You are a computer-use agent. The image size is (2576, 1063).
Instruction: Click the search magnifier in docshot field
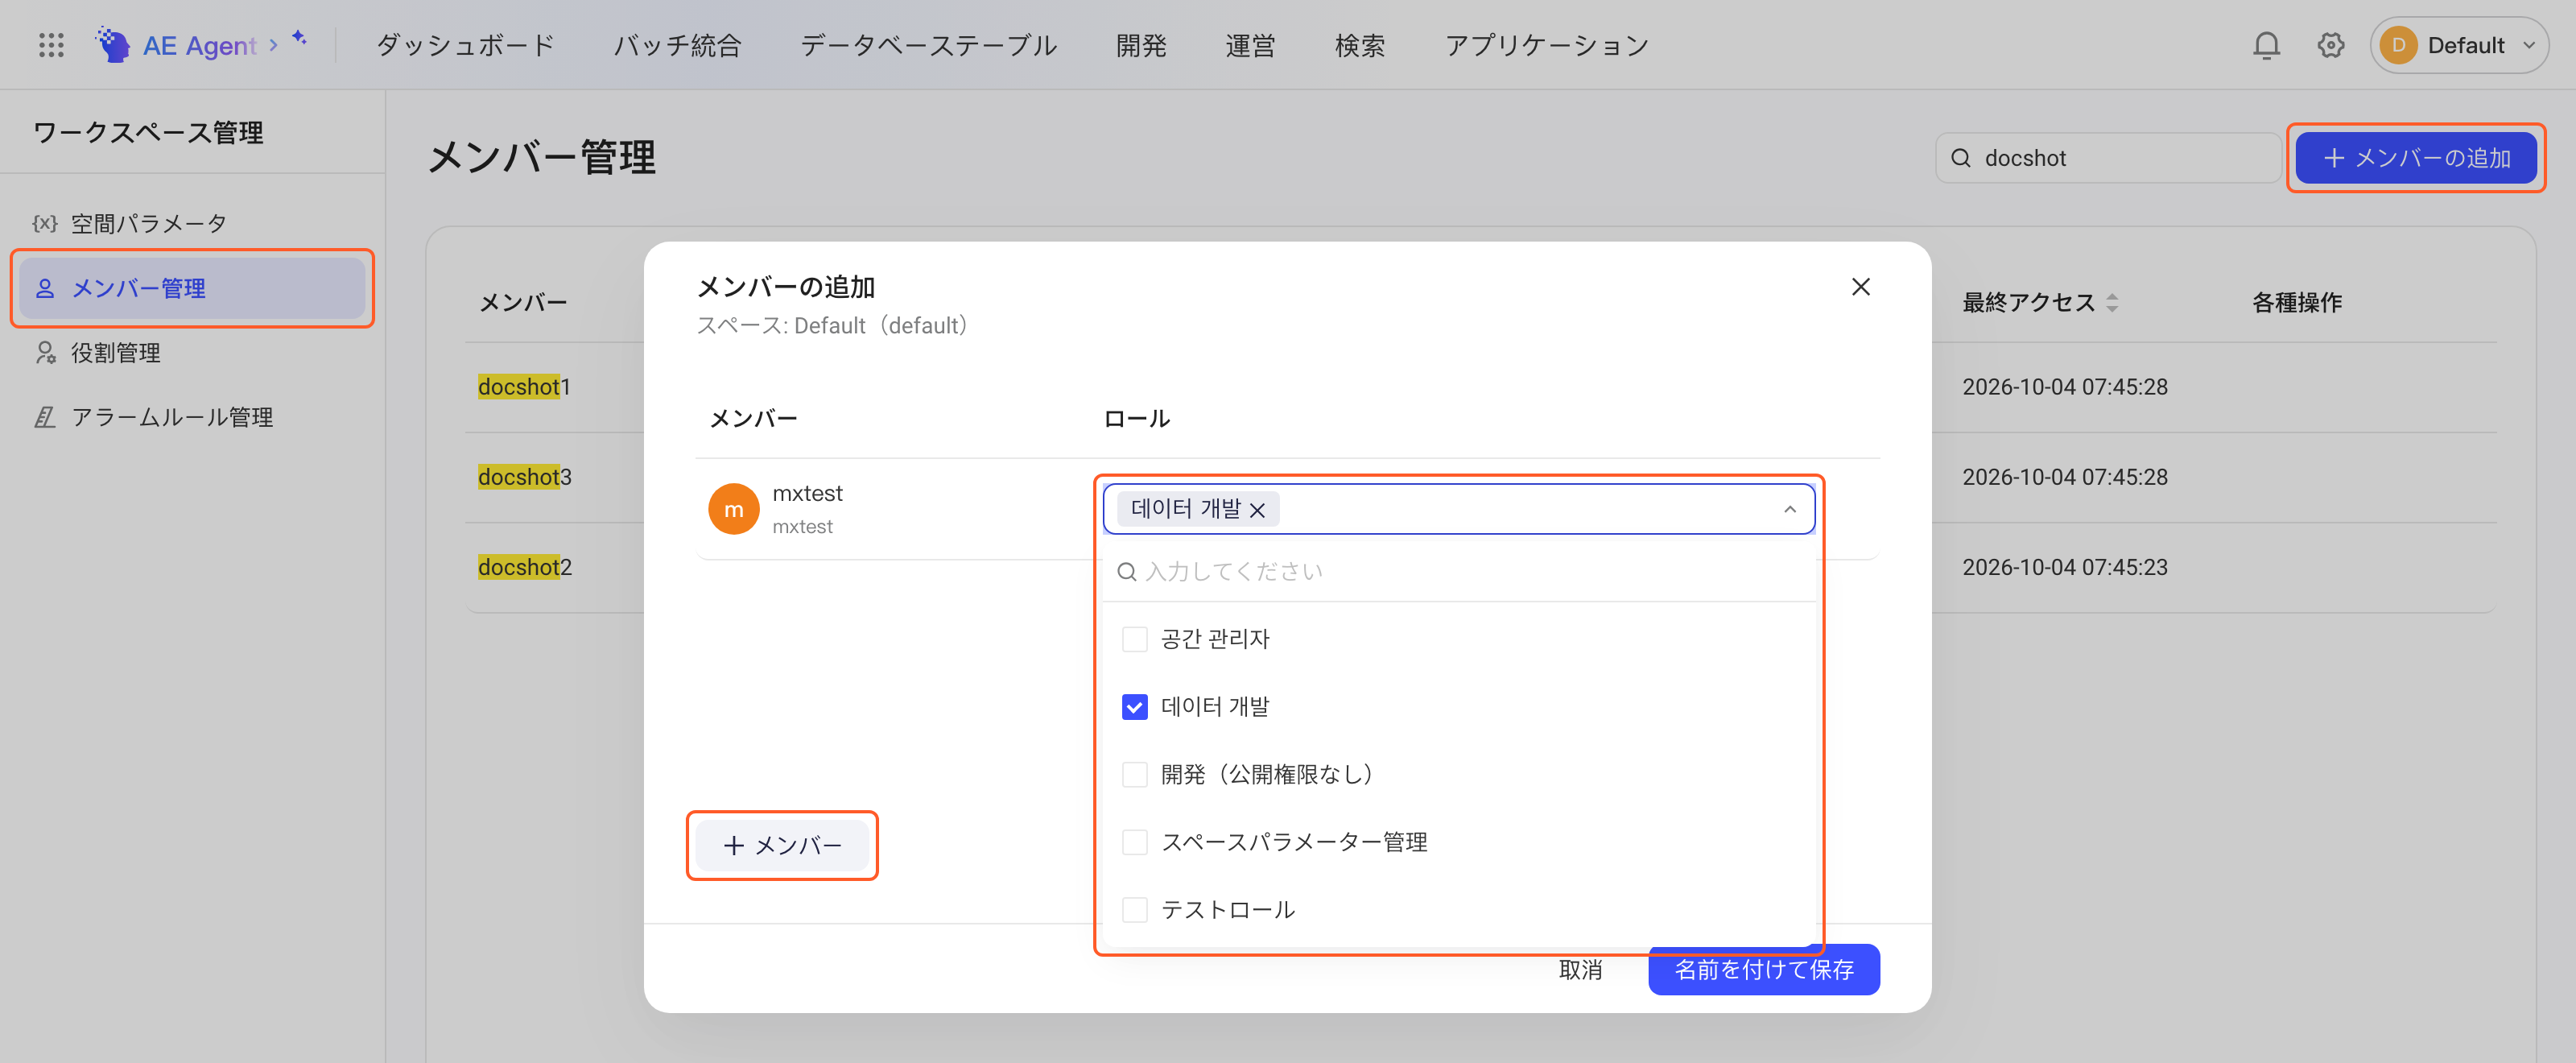point(1961,158)
